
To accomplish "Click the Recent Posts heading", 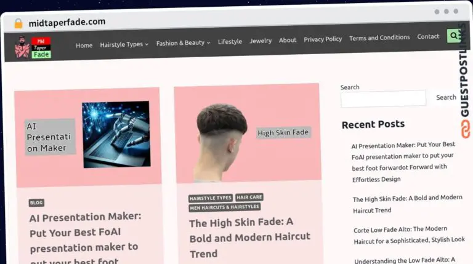I will coord(373,124).
